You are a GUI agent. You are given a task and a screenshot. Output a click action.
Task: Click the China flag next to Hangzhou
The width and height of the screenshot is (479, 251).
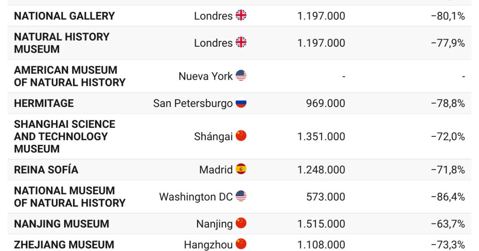click(x=241, y=244)
